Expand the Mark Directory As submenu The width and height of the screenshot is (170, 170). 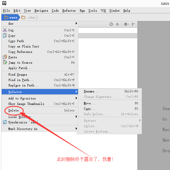click(40, 128)
